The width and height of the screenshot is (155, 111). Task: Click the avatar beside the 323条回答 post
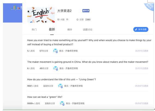pos(60,86)
